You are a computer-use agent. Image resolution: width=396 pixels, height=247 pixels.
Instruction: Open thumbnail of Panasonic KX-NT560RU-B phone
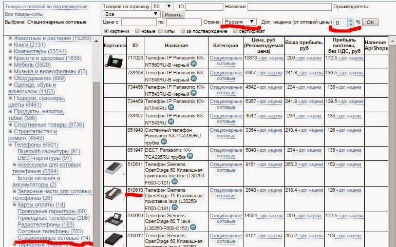point(114,61)
